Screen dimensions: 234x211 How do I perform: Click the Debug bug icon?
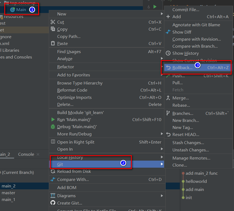click(53, 127)
